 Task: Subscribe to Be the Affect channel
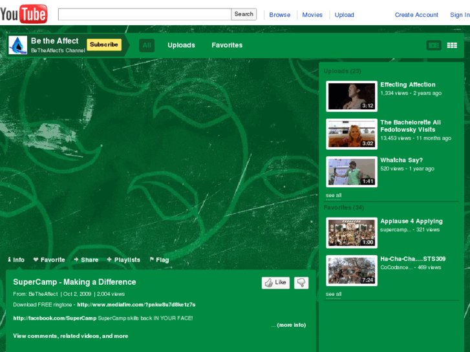(x=104, y=45)
